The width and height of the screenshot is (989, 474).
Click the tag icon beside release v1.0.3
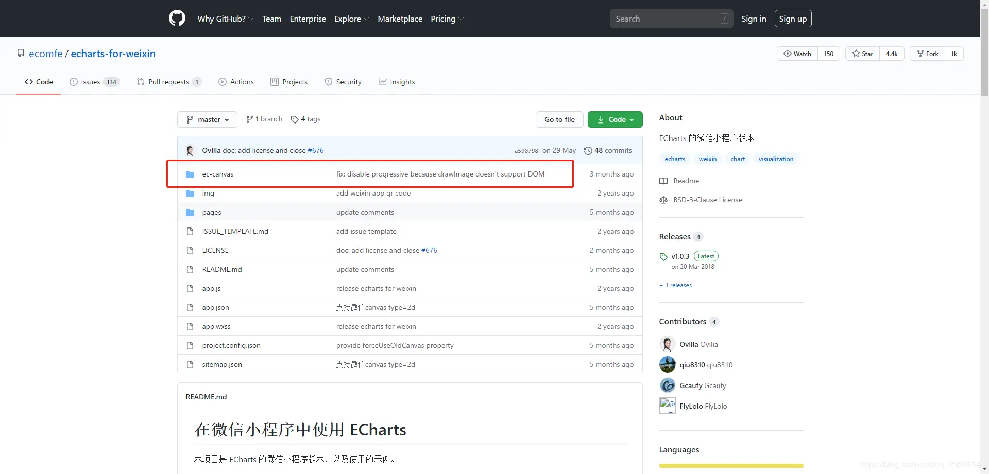click(663, 257)
